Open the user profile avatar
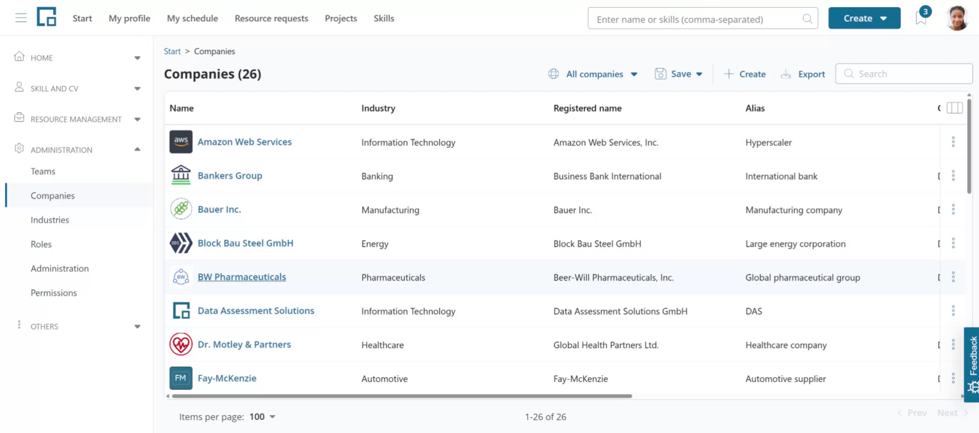Image resolution: width=979 pixels, height=433 pixels. tap(957, 18)
